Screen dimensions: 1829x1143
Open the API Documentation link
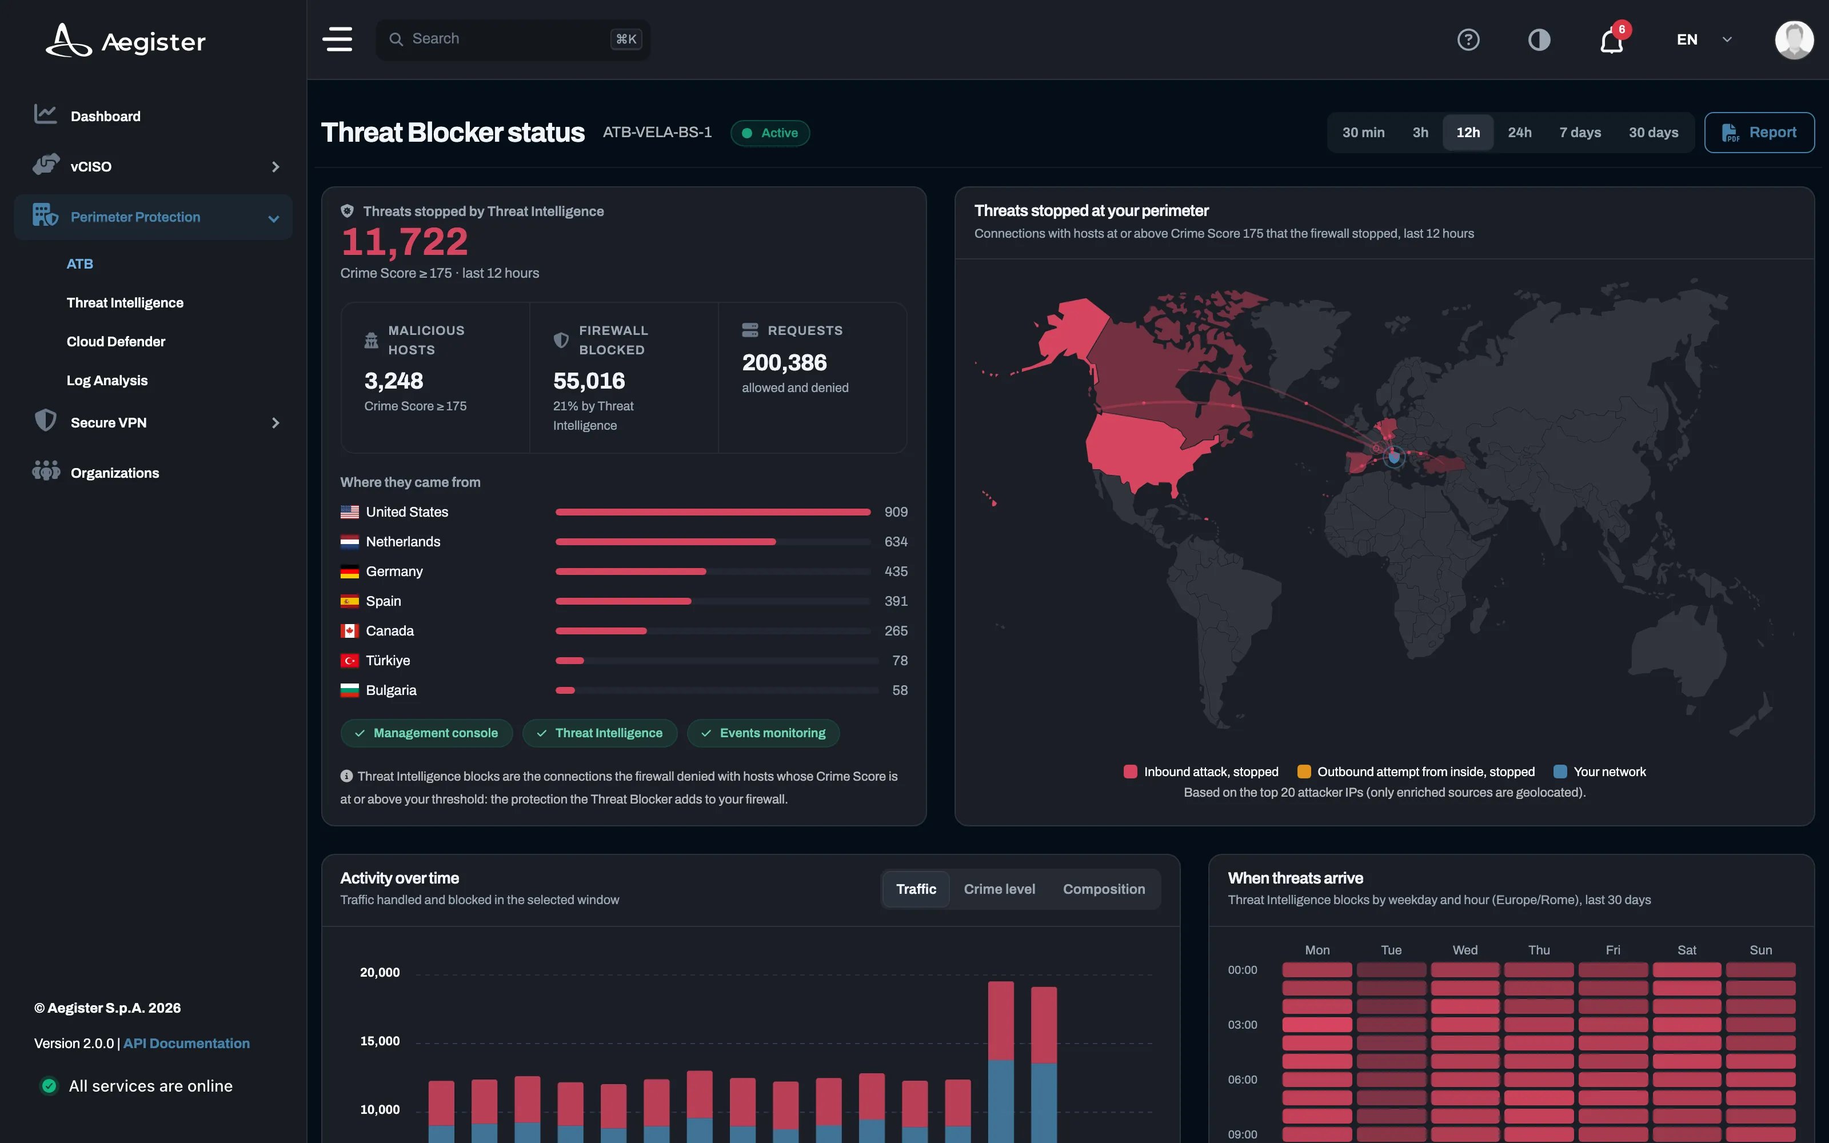[186, 1043]
